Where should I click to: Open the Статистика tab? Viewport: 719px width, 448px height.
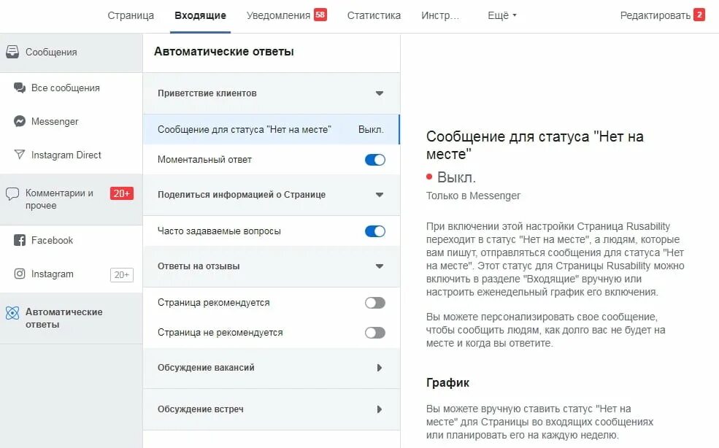374,15
